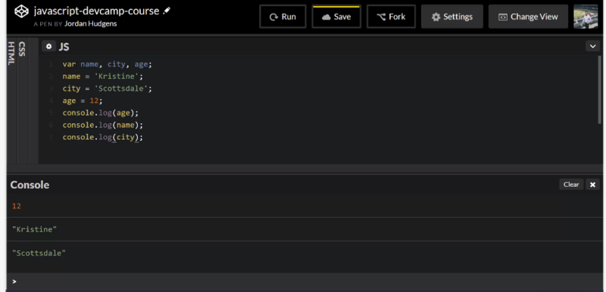
Task: Click code line console.log(age);
Action: click(101, 113)
